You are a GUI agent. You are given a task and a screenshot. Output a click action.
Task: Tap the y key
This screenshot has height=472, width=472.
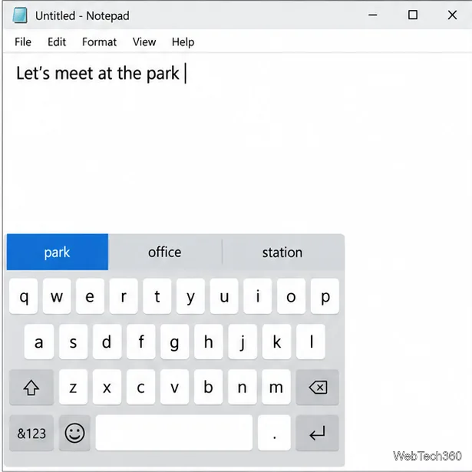[190, 296]
